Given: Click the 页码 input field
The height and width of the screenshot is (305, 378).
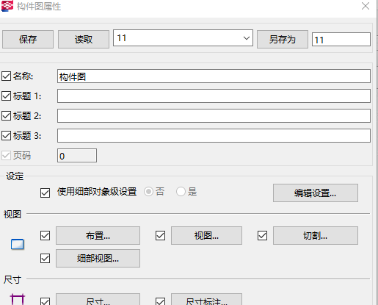Looking at the screenshot, I should tap(77, 155).
